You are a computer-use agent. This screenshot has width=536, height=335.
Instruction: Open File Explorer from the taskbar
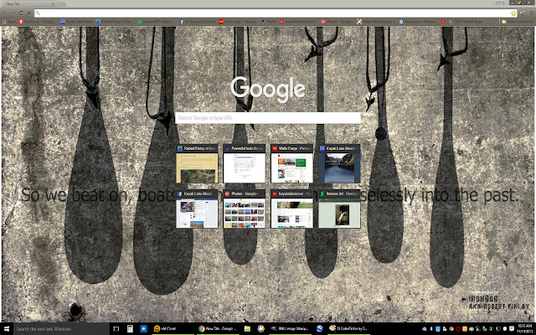247,329
